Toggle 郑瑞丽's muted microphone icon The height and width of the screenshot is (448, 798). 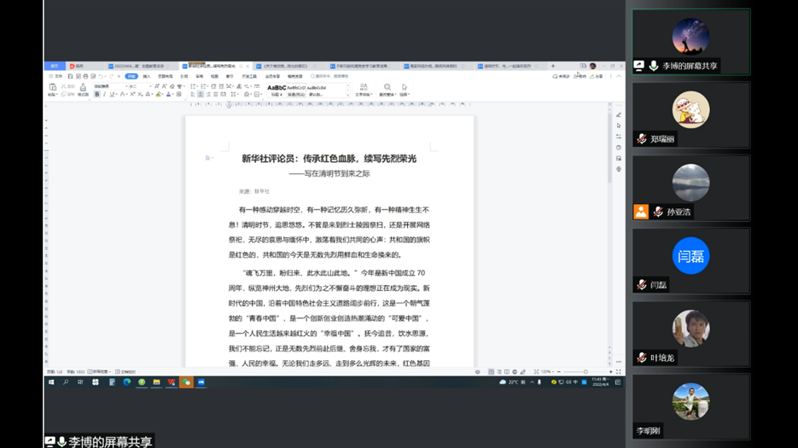[x=642, y=139]
